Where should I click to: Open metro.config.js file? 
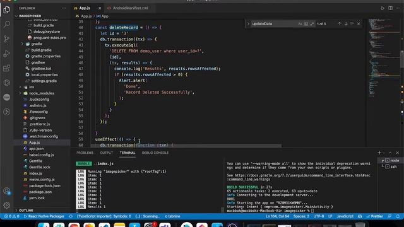pyautogui.click(x=42, y=179)
